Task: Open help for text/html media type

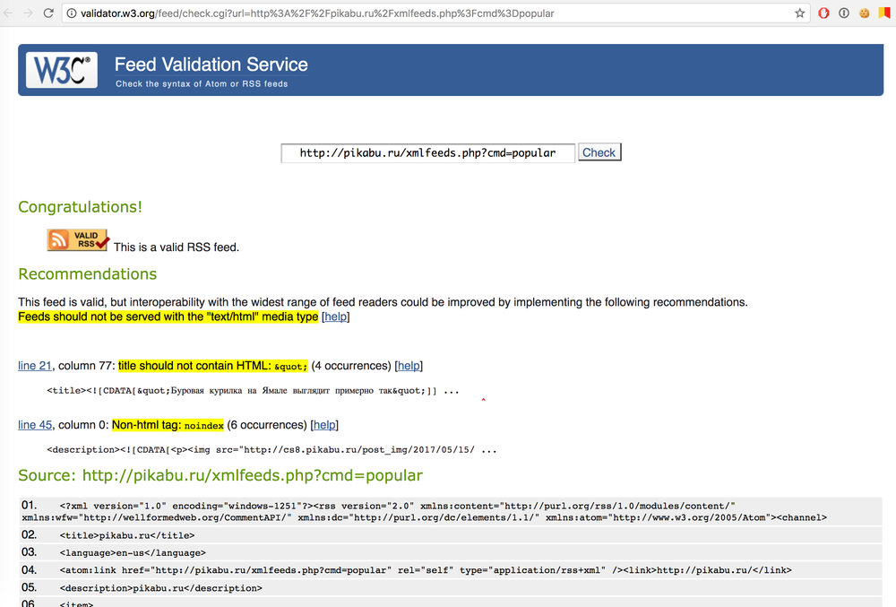Action: pyautogui.click(x=335, y=317)
